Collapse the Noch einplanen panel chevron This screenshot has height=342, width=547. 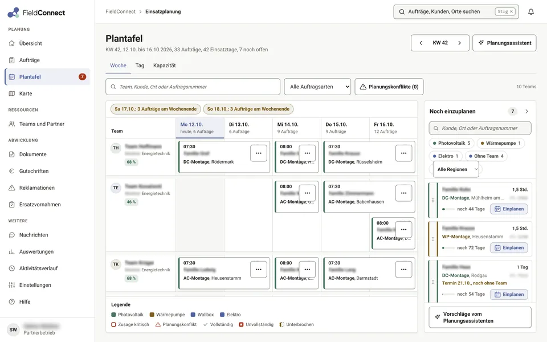(x=526, y=111)
